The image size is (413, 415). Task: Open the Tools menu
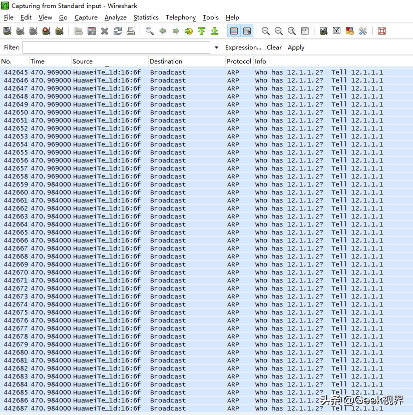(x=211, y=17)
